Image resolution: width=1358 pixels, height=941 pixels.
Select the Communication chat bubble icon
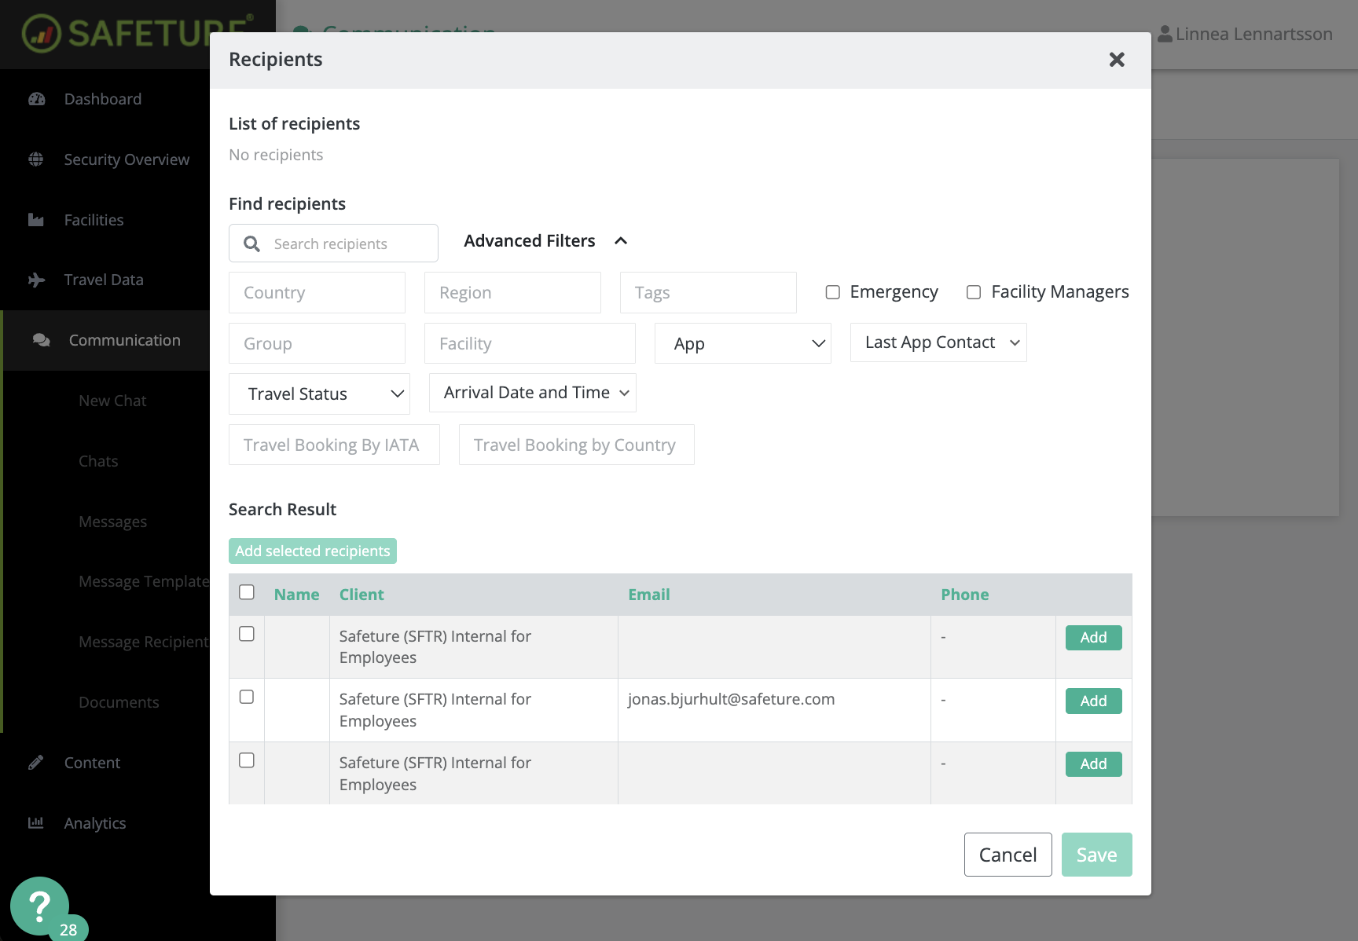click(x=40, y=340)
